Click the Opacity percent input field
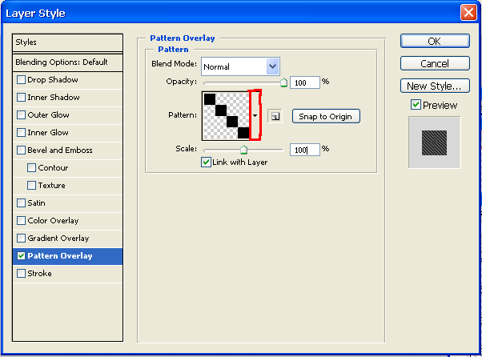Viewport: 482px width, 357px height. click(305, 82)
